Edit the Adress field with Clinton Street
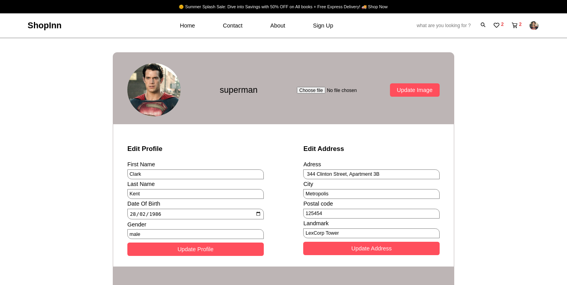This screenshot has width=567, height=285. pyautogui.click(x=371, y=174)
